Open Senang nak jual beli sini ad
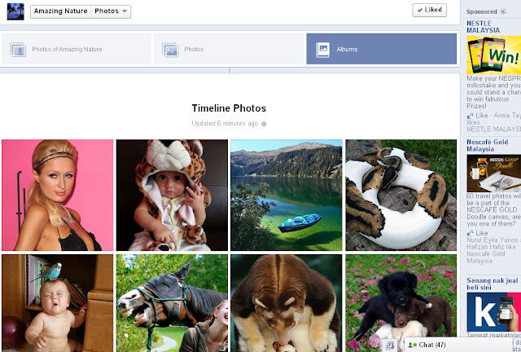Viewport: 521px width, 352px height. pyautogui.click(x=492, y=284)
